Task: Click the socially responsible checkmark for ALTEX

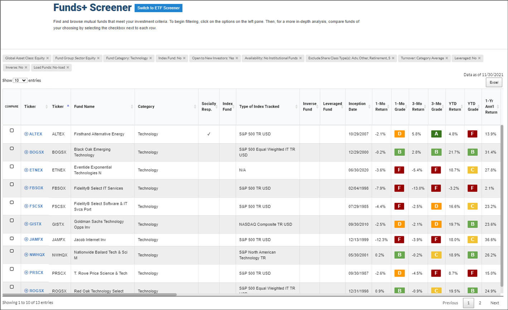Action: pyautogui.click(x=209, y=134)
